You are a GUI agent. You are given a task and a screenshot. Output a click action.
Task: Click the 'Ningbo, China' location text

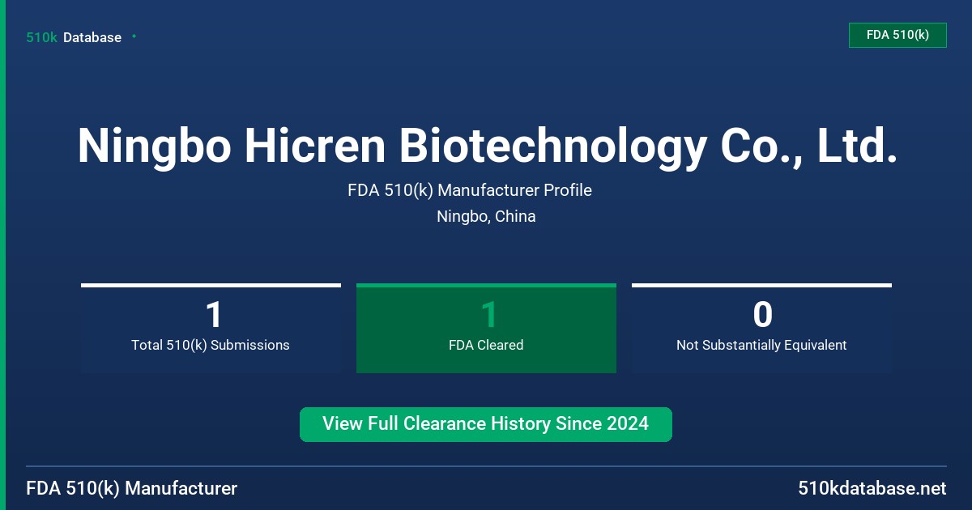pos(486,216)
